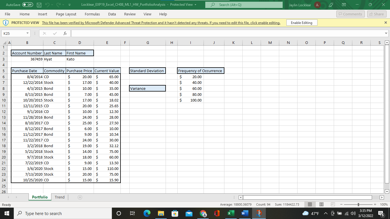Select the Page Layout ribbon tab
The width and height of the screenshot is (390, 219).
point(66,14)
